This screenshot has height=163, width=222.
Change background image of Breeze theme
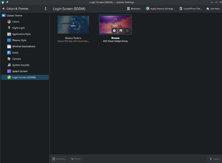(121, 31)
